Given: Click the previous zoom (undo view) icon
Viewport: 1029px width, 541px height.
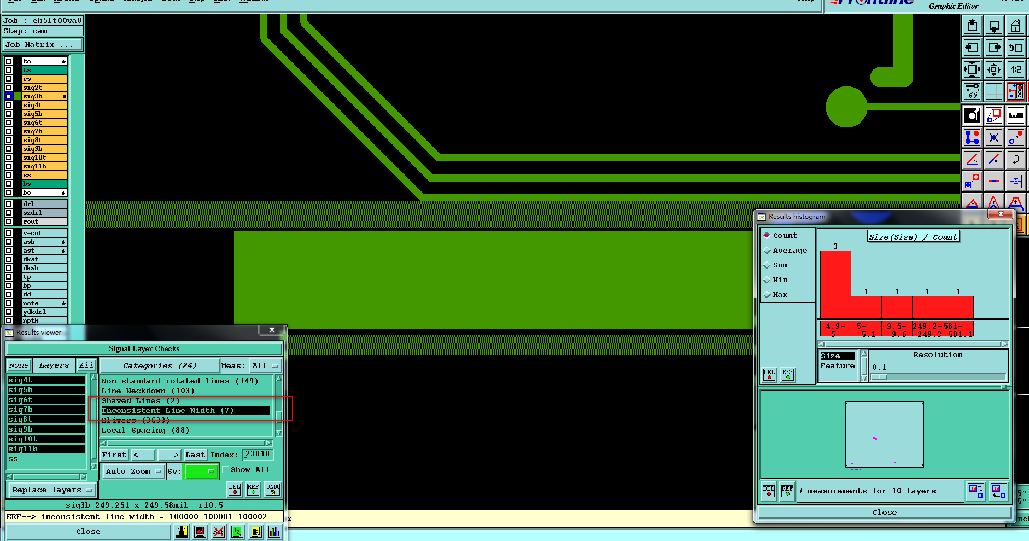Looking at the screenshot, I should point(1016,48).
